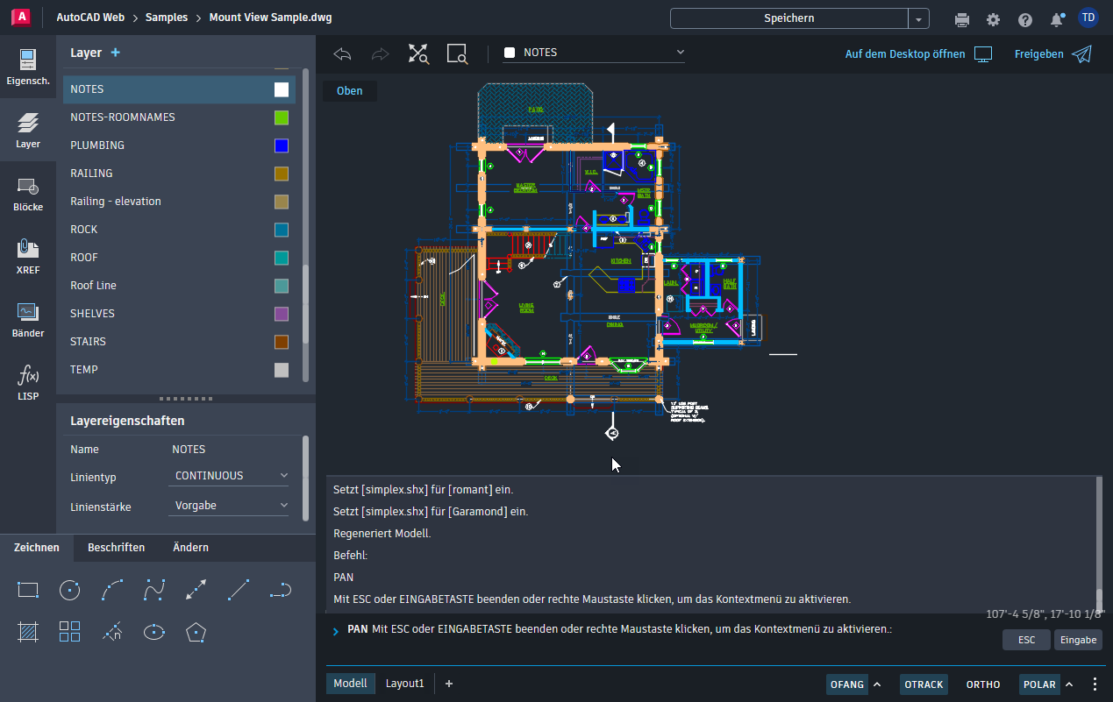The height and width of the screenshot is (702, 1113).
Task: Select the Ellipse draw tool
Action: pyautogui.click(x=154, y=631)
